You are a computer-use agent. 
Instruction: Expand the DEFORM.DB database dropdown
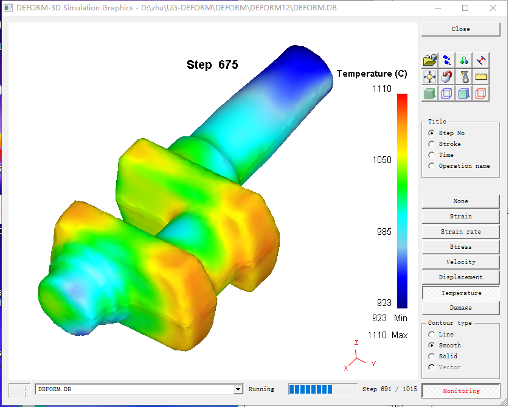tap(238, 389)
